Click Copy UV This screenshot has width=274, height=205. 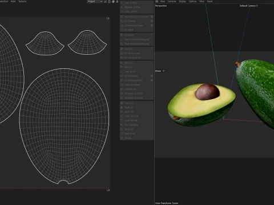point(136,103)
